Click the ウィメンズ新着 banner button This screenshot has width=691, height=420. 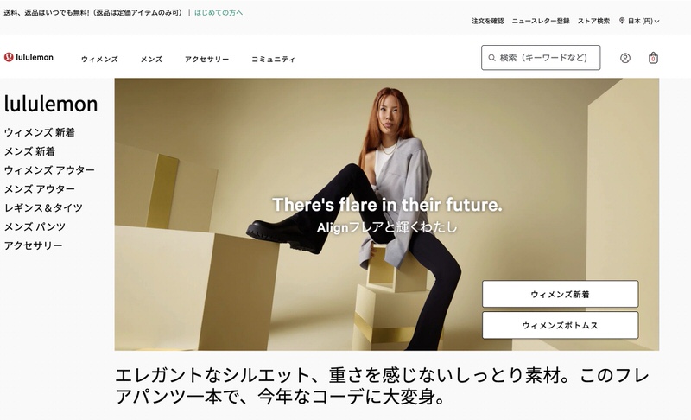pos(560,294)
